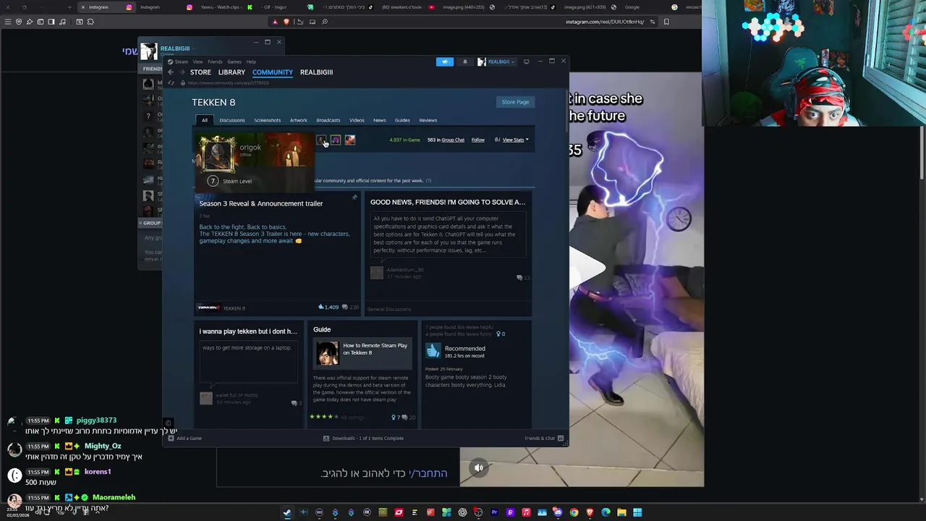This screenshot has height=521, width=926.
Task: Click chat username piggy38373
Action: point(96,420)
